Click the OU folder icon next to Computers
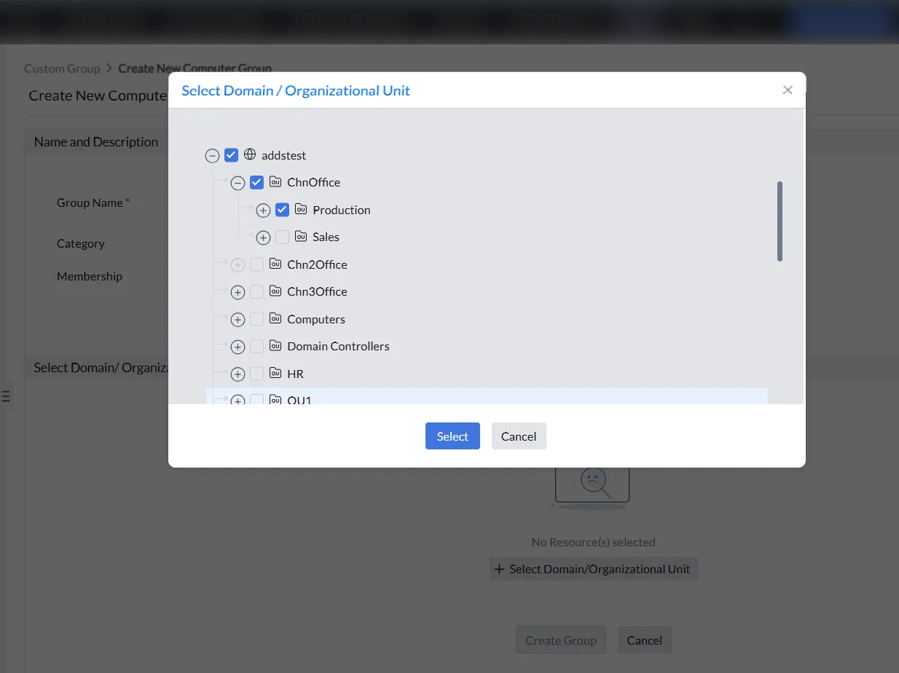Screen dimensions: 899x673 click(275, 318)
